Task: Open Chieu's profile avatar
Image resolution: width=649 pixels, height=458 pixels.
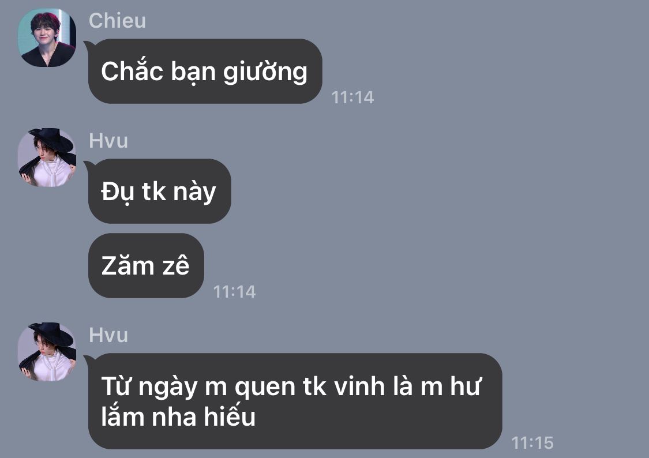Action: (x=47, y=37)
